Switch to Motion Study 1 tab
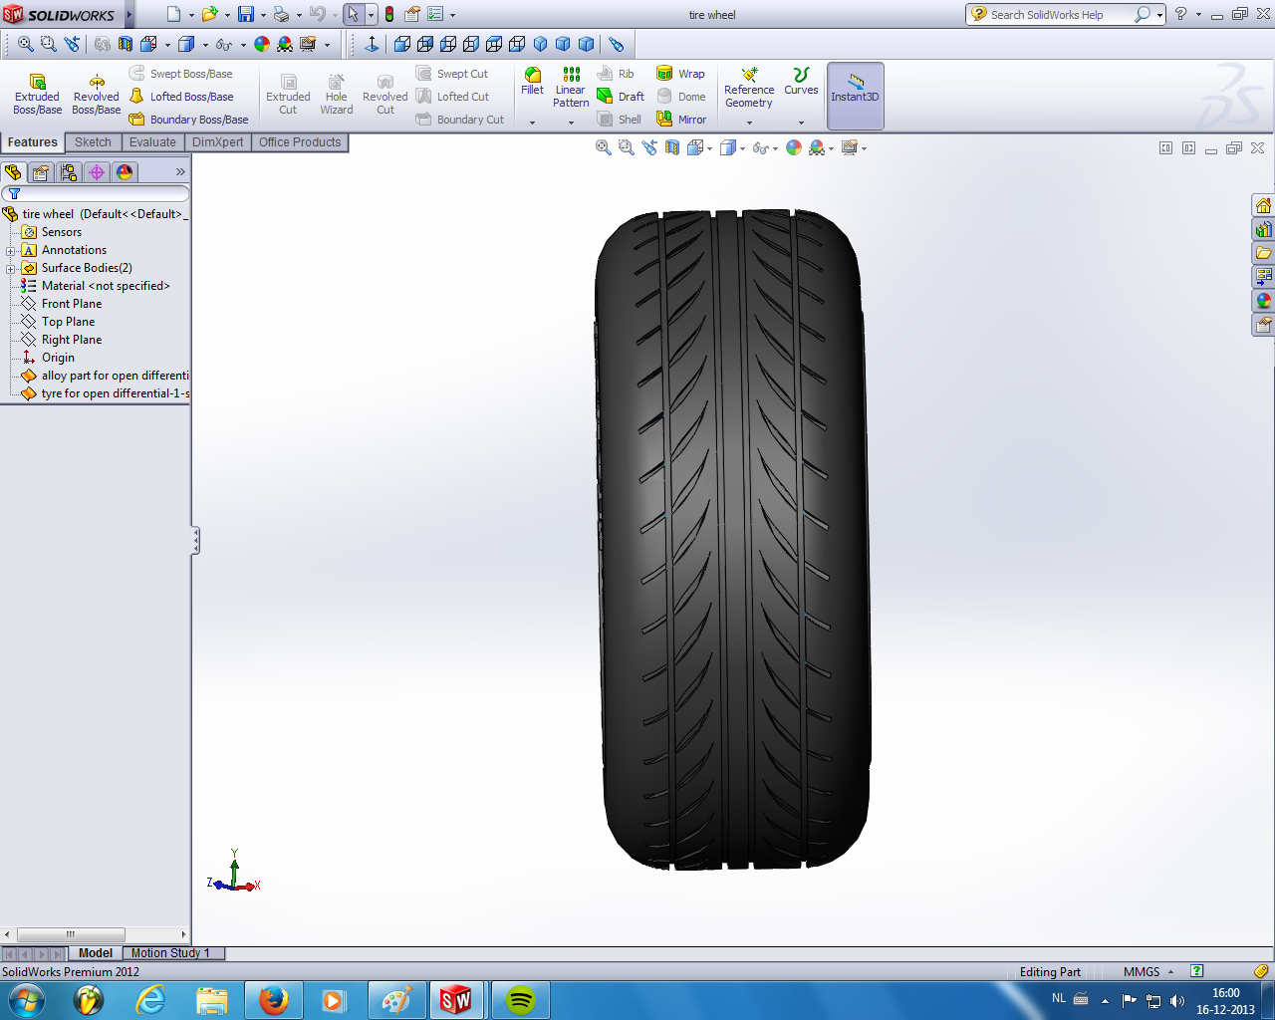 click(x=171, y=953)
